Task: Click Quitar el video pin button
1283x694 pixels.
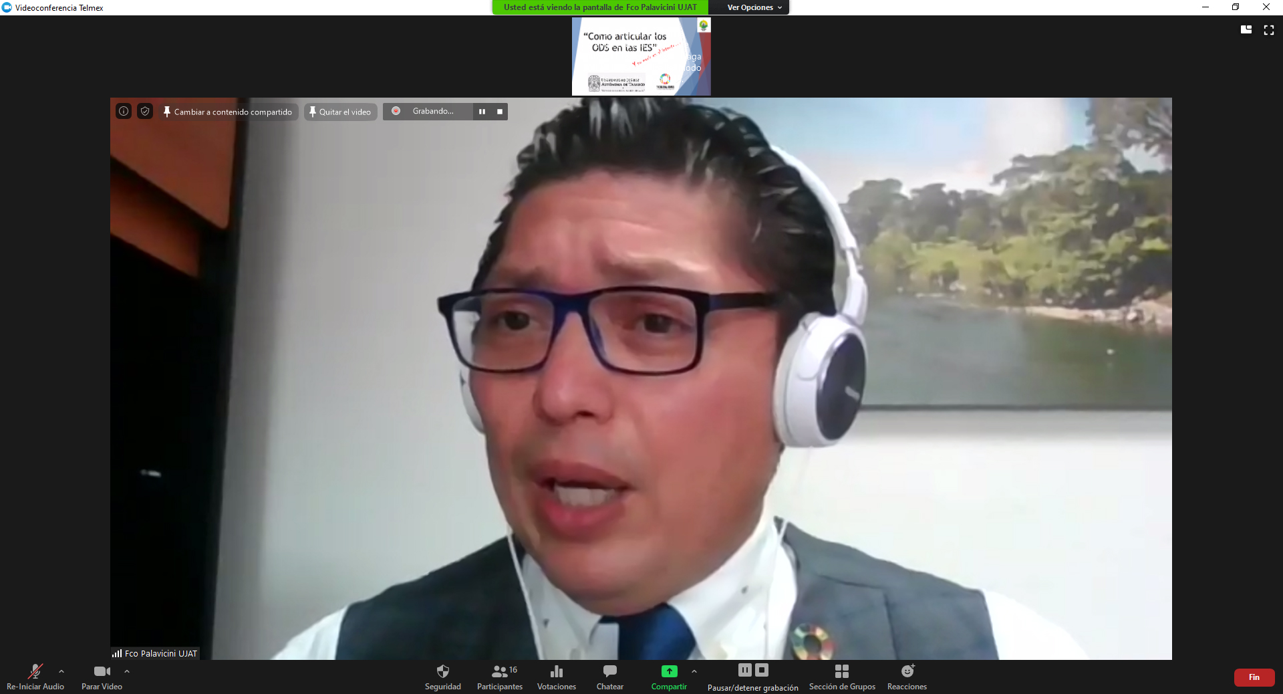Action: pyautogui.click(x=340, y=112)
